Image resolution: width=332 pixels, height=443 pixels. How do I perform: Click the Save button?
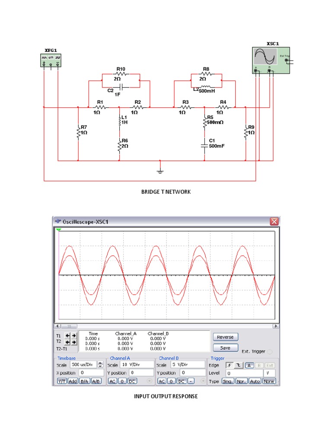225,348
